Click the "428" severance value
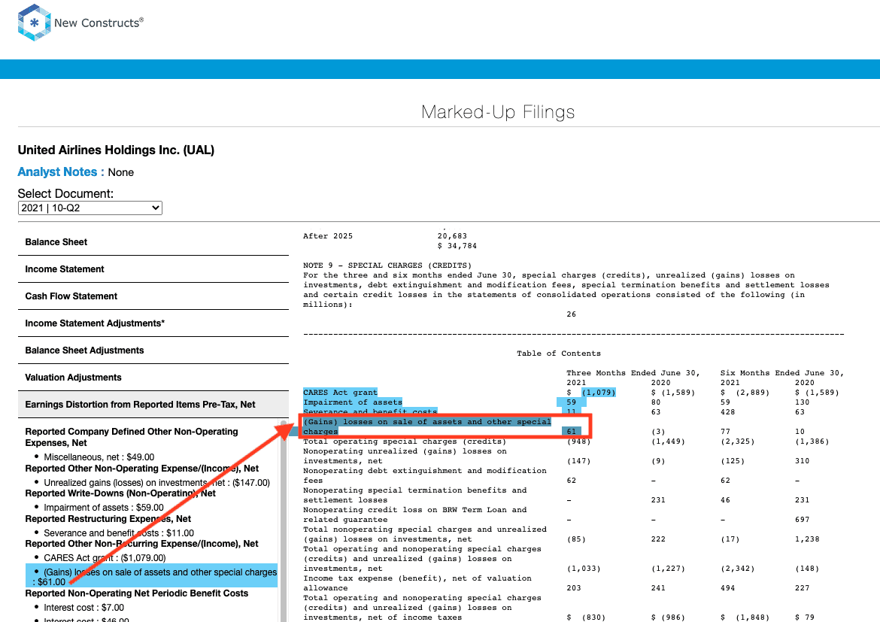This screenshot has width=880, height=622. tap(727, 412)
